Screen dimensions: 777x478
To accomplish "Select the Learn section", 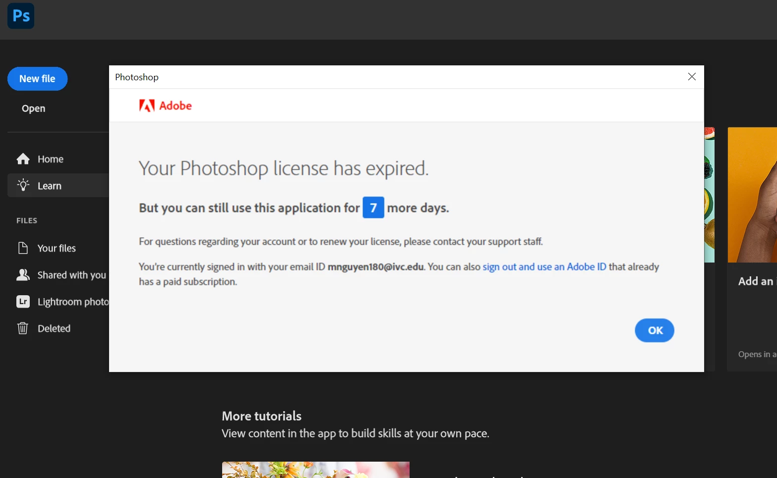I will click(58, 185).
